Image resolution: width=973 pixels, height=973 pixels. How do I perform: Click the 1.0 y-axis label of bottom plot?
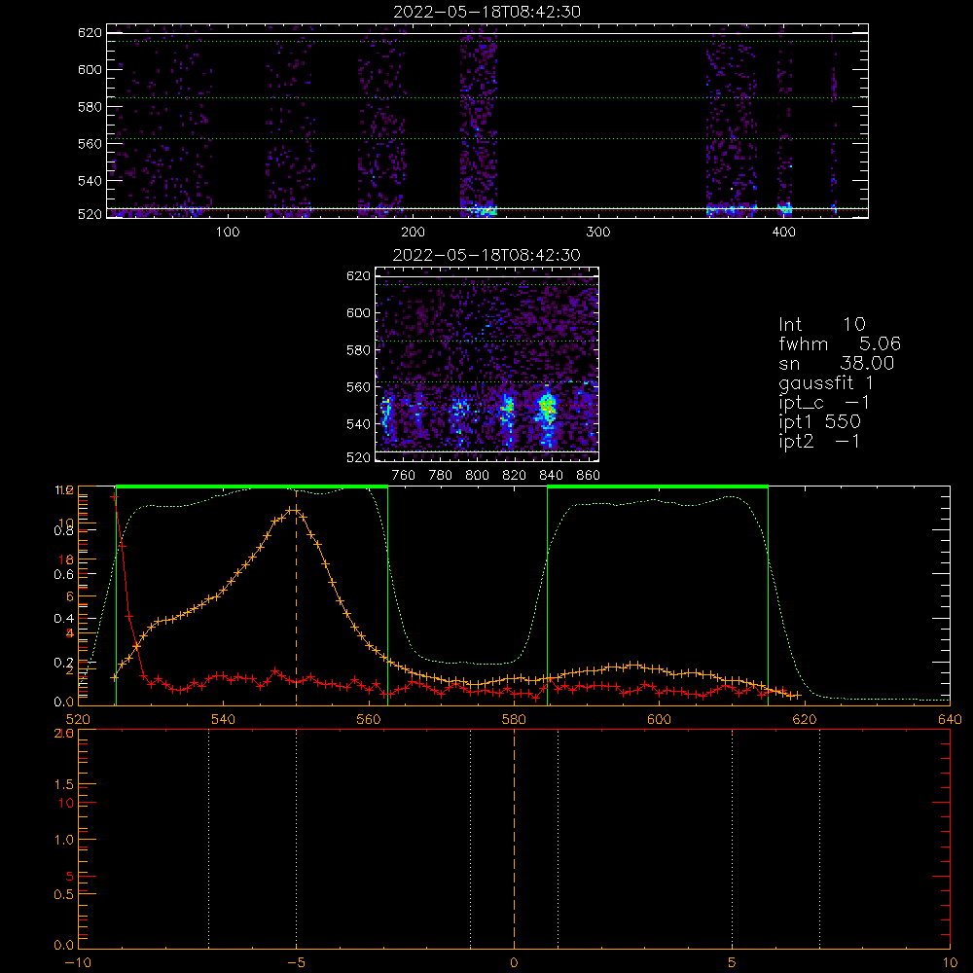64,840
